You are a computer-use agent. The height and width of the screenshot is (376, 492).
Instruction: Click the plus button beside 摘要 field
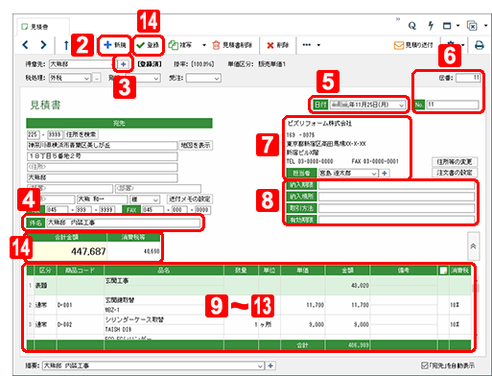tap(270, 365)
